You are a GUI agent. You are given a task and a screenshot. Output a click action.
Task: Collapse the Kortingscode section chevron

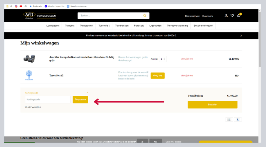pyautogui.click(x=87, y=93)
